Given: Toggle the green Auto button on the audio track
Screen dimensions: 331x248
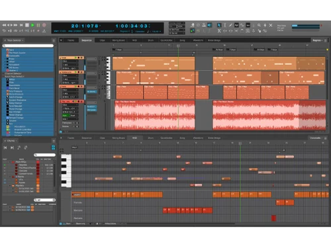Looking at the screenshot, I should coord(66,115).
